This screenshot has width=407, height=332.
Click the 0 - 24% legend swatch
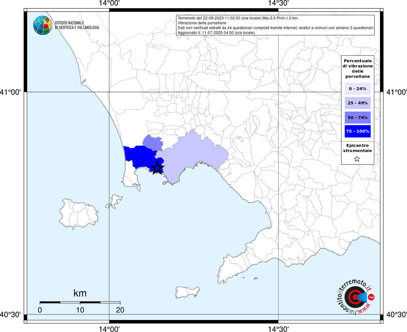[357, 89]
